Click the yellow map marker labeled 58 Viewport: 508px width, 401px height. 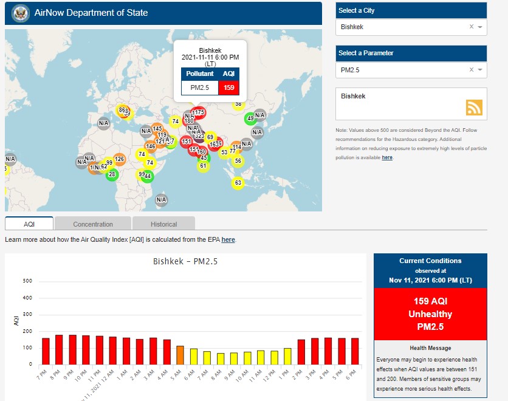point(238,105)
